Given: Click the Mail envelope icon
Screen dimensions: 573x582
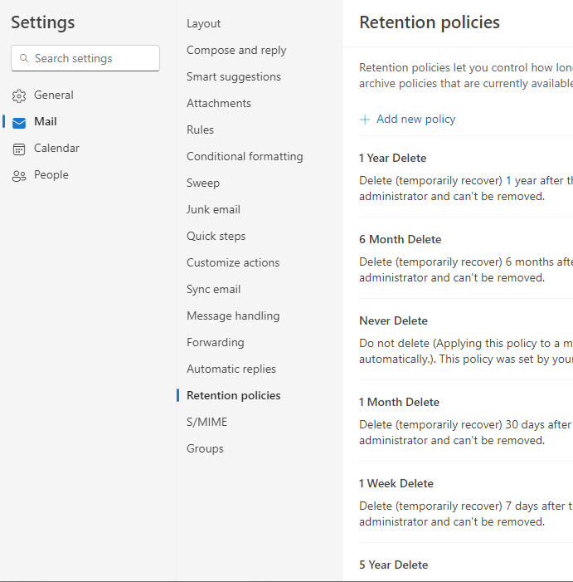Looking at the screenshot, I should [x=19, y=123].
